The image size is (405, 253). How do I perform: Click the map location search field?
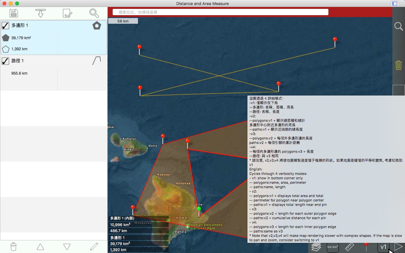click(x=220, y=12)
